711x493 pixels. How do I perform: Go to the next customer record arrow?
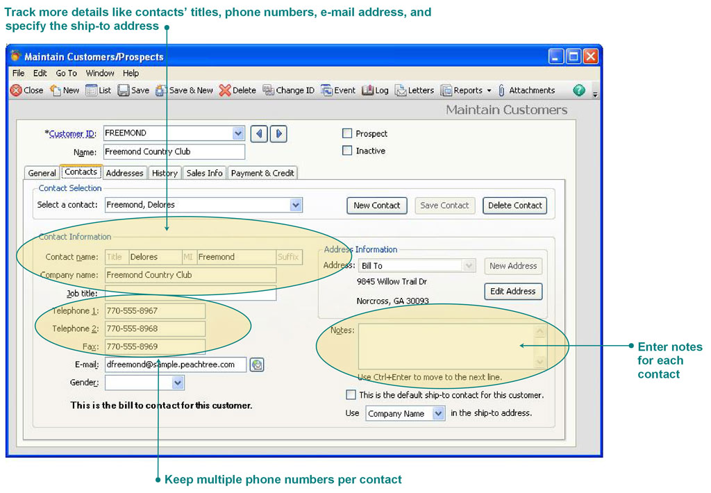[278, 134]
